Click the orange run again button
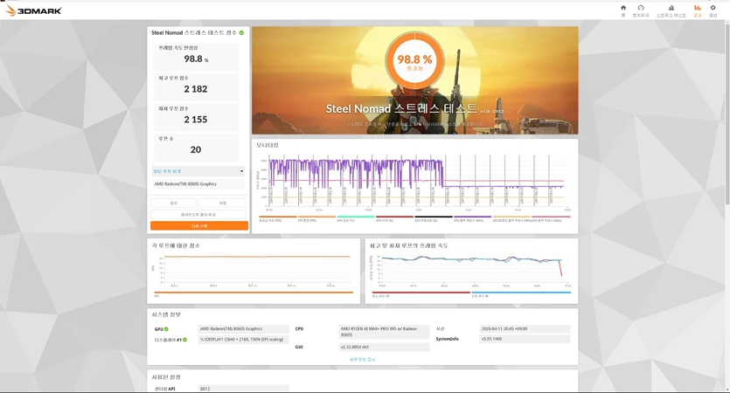Image resolution: width=730 pixels, height=393 pixels. pos(199,225)
